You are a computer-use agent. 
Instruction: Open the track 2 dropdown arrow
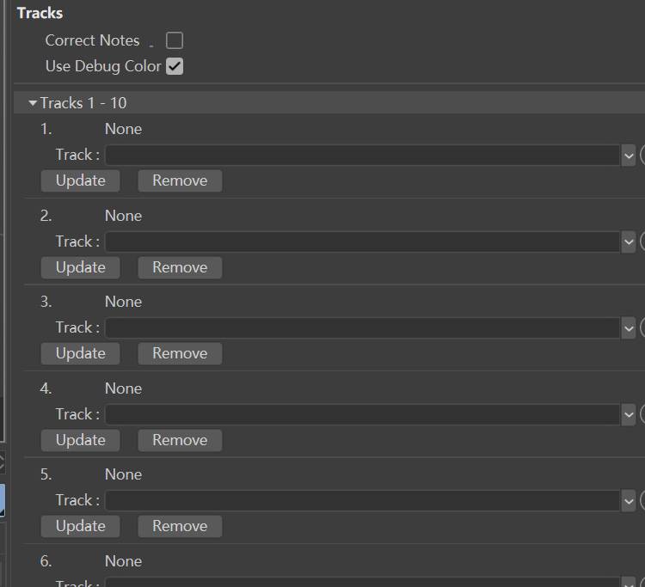629,242
